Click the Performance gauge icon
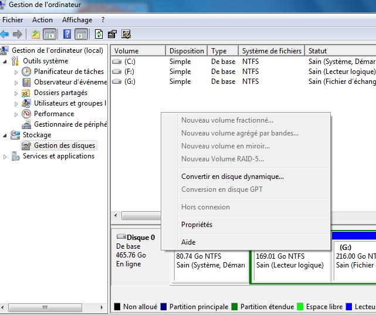 pos(26,114)
